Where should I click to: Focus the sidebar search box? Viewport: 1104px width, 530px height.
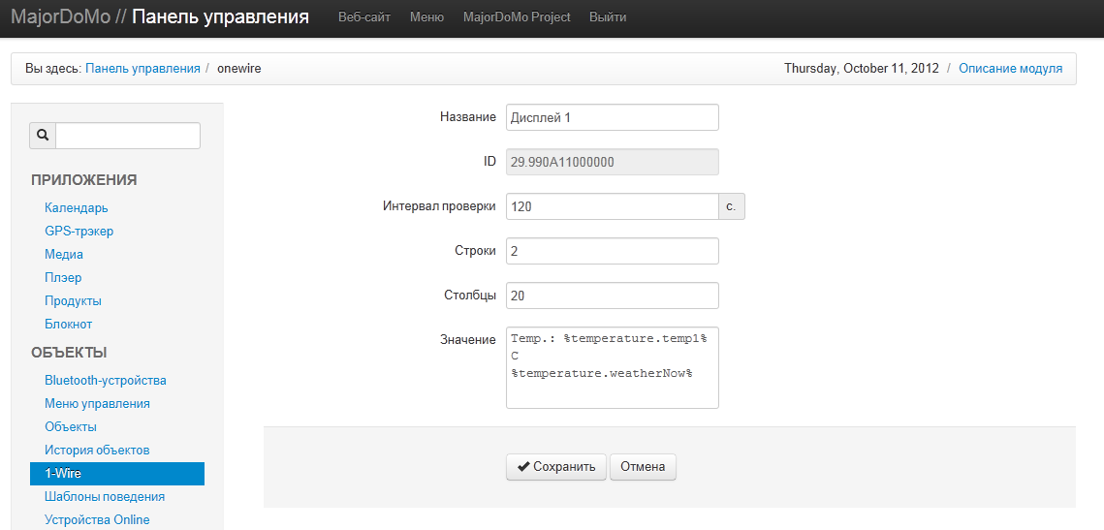click(x=128, y=136)
